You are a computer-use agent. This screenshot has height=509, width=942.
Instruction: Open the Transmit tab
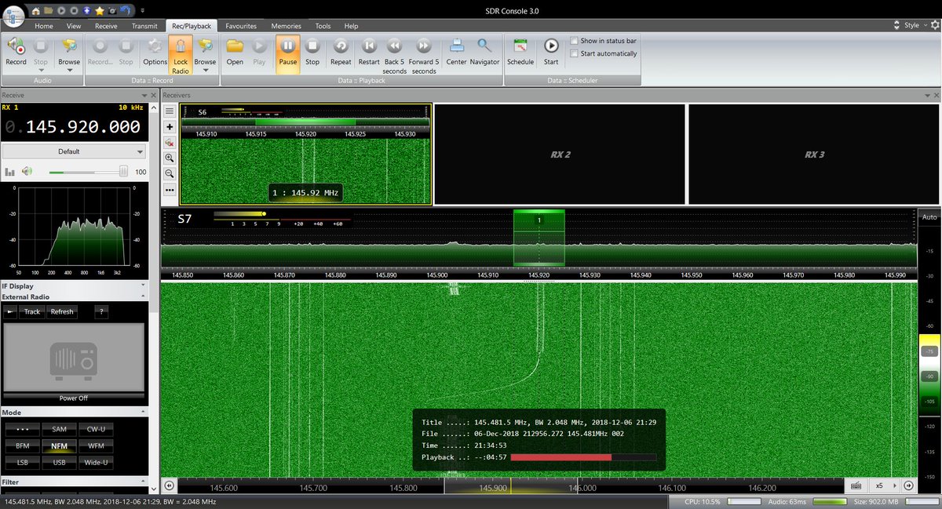(x=144, y=26)
